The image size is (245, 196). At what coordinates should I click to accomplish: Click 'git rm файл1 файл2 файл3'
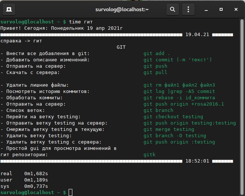pyautogui.click(x=179, y=85)
